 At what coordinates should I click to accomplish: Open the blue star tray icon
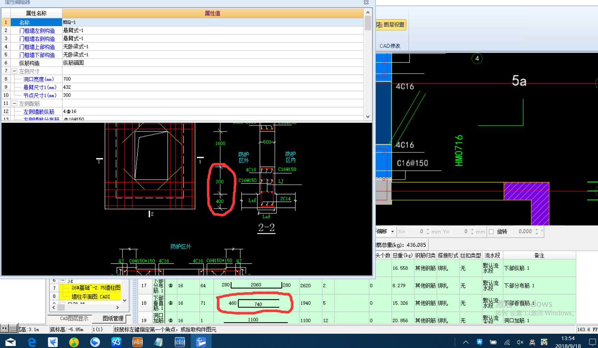coord(480,342)
